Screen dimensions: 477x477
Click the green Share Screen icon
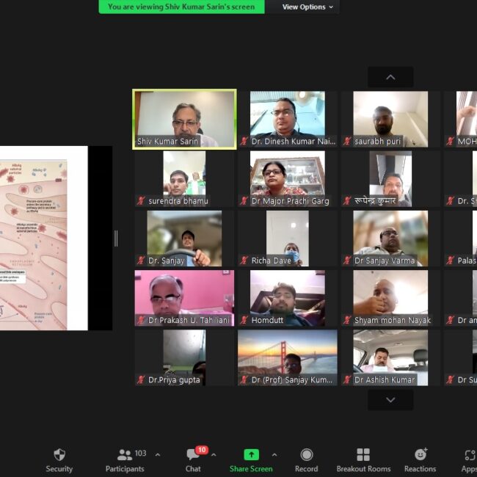click(x=251, y=455)
